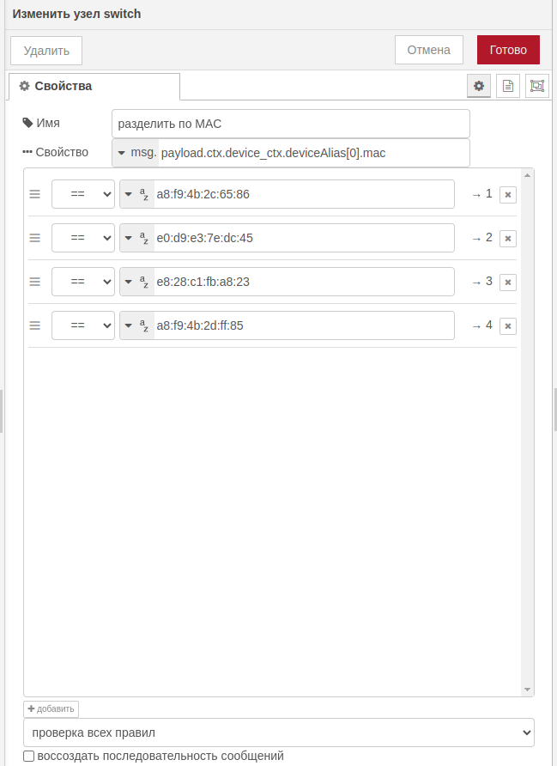Screen dimensions: 557x766
Task: Click the Готово button
Action: click(x=508, y=50)
